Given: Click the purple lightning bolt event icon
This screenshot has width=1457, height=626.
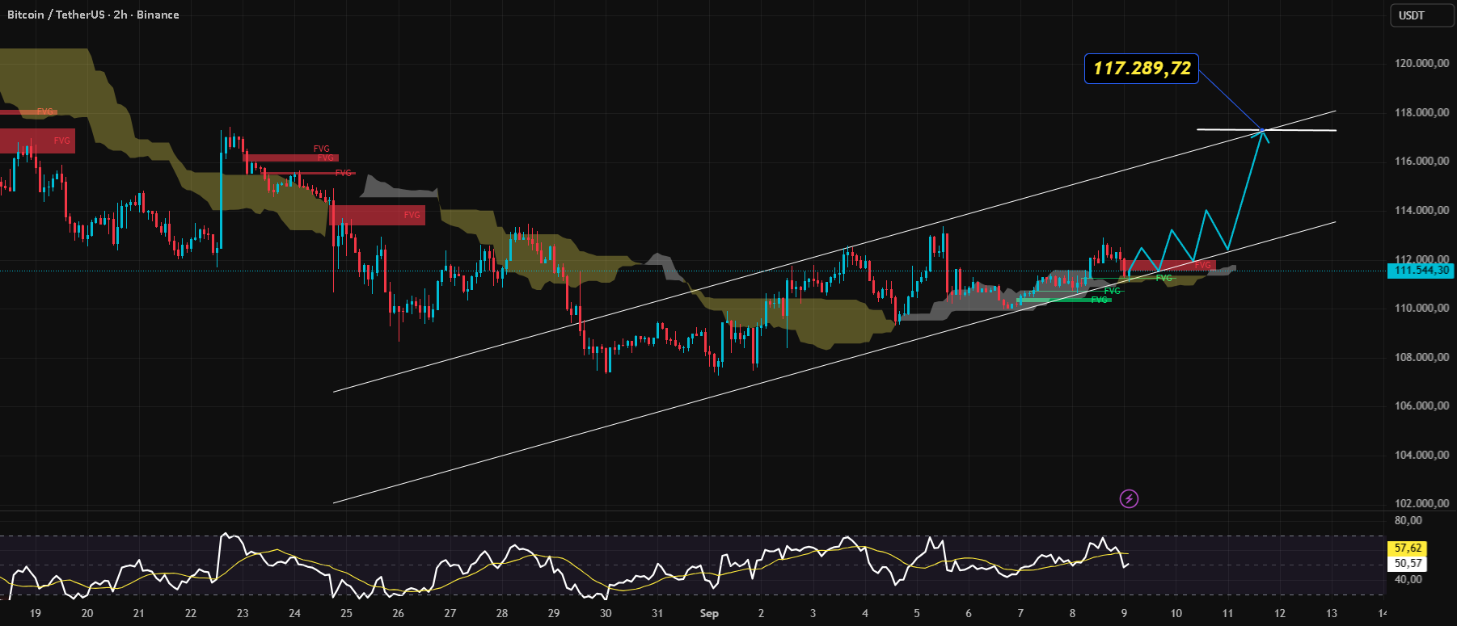Looking at the screenshot, I should coord(1129,498).
